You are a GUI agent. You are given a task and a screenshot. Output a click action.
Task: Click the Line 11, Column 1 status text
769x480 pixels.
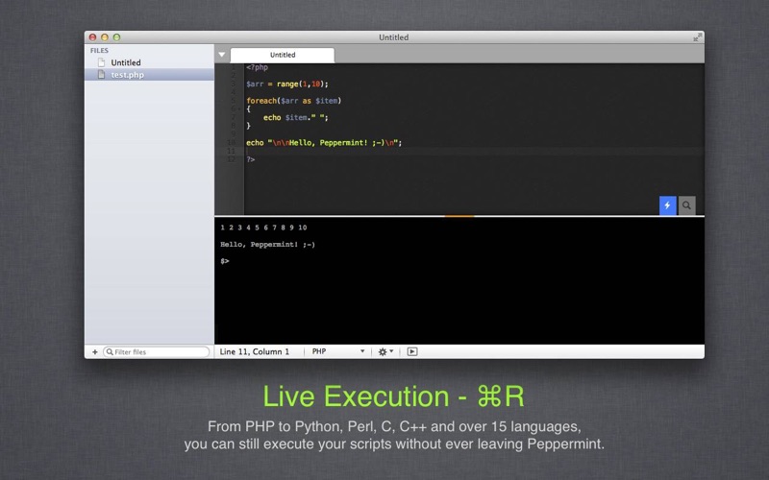[254, 351]
